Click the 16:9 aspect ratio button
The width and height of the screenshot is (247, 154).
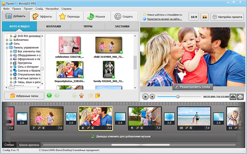point(194,17)
